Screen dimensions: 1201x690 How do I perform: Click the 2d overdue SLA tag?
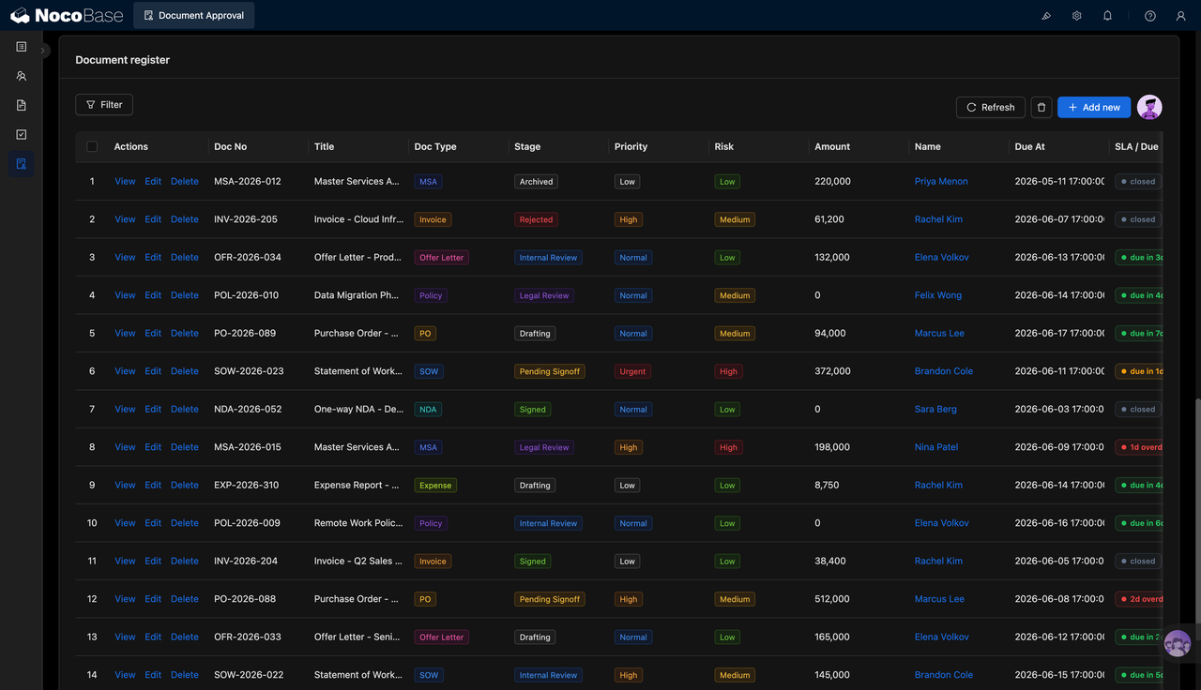pos(1139,599)
